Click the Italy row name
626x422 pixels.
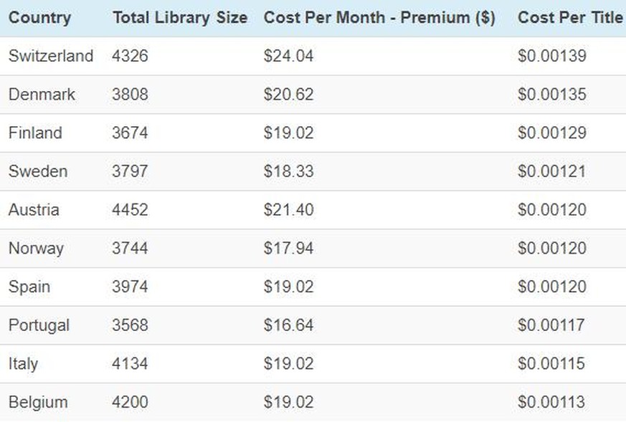point(23,364)
